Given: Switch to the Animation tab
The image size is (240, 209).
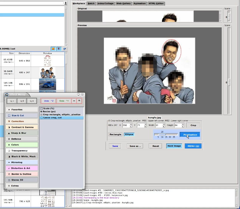Looking at the screenshot, I should 139,3.
